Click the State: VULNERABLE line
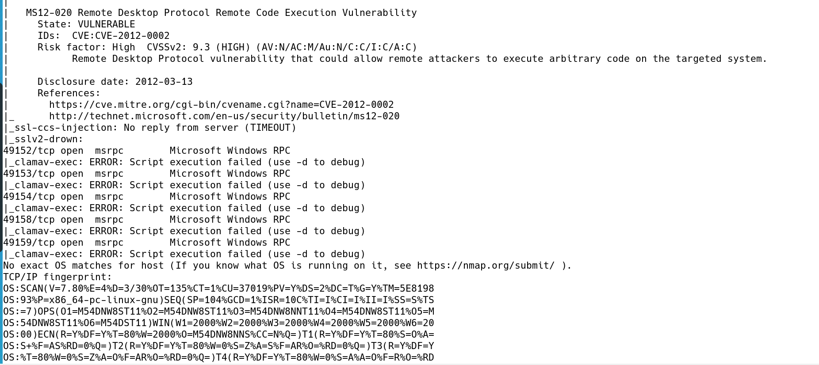The image size is (819, 365). [86, 24]
